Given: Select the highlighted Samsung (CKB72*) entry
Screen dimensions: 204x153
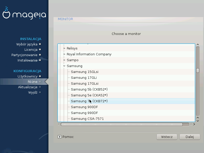Looking at the screenshot, I should (132, 101).
